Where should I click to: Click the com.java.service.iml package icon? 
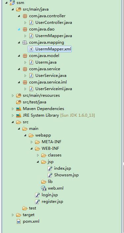(25, 82)
